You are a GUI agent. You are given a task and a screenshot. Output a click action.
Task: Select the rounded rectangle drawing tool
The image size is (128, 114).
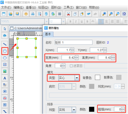[x=5, y=51]
